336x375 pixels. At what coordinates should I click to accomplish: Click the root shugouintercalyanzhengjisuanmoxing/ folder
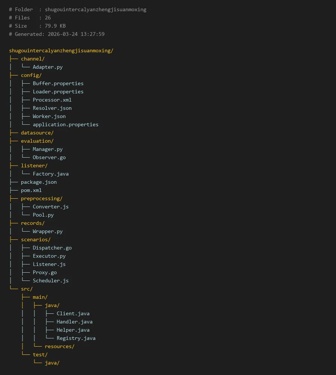tap(61, 50)
